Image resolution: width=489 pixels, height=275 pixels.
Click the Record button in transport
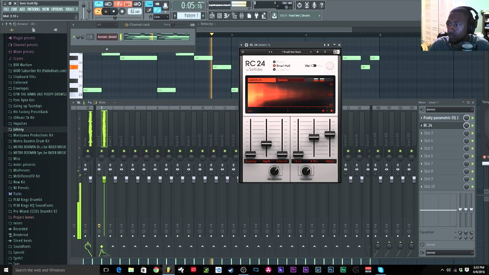pyautogui.click(x=122, y=11)
